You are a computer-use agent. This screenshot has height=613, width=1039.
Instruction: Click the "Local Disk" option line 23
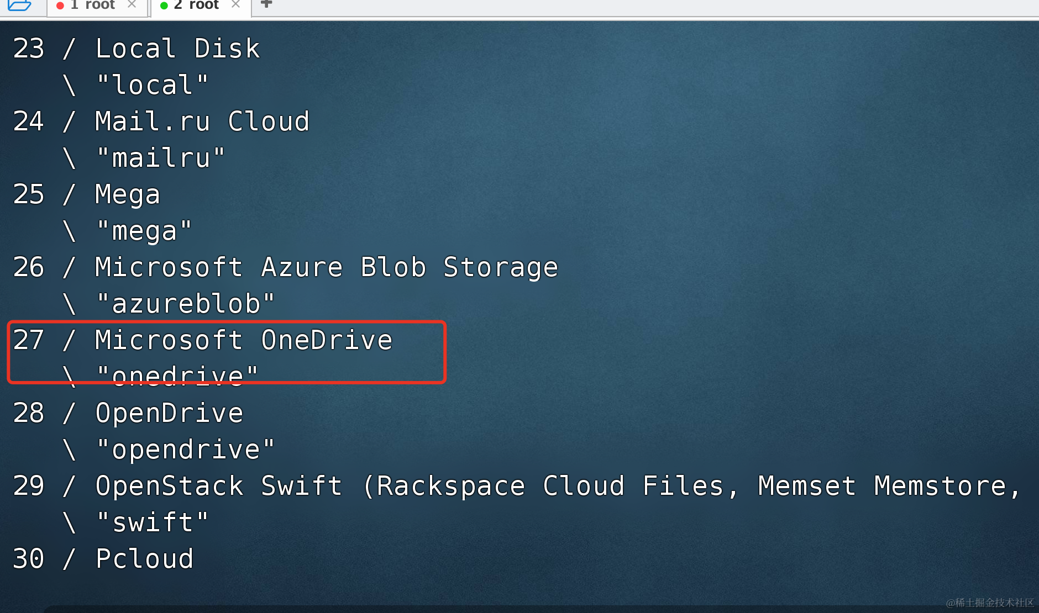pos(137,49)
